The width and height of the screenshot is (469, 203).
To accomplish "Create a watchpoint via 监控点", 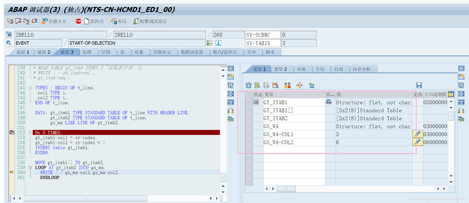I will [94, 21].
